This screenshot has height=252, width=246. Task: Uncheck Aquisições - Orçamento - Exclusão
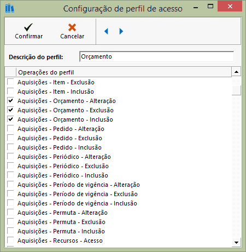click(10, 110)
